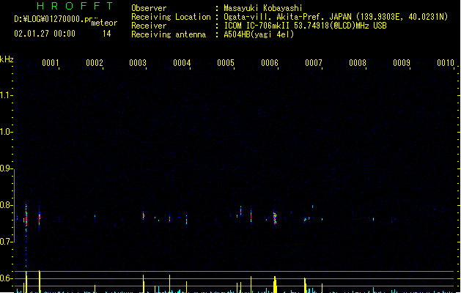Click the 0.9 kHz axis label
This screenshot has height=293, width=461.
pos(5,168)
